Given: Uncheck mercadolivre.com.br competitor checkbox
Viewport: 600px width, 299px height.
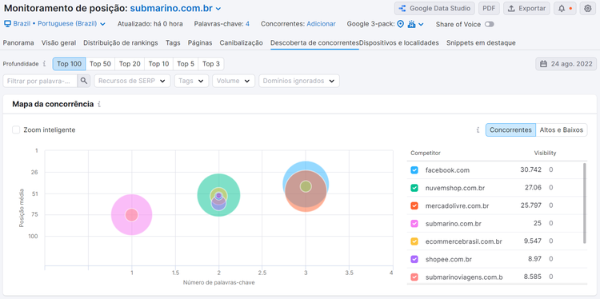Looking at the screenshot, I should (414, 205).
